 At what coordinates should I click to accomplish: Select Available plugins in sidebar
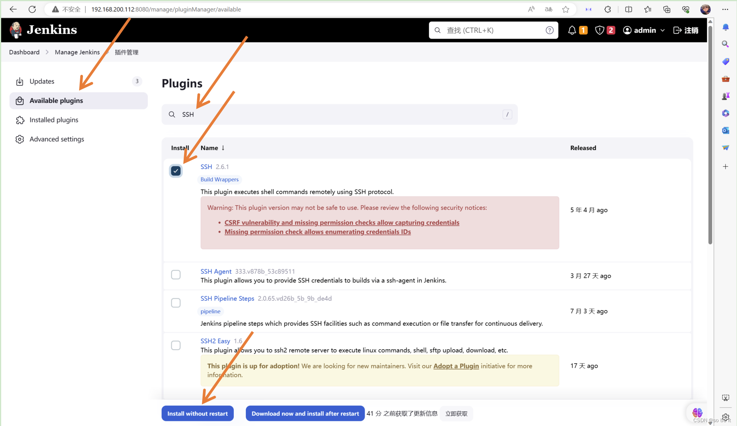click(x=78, y=101)
